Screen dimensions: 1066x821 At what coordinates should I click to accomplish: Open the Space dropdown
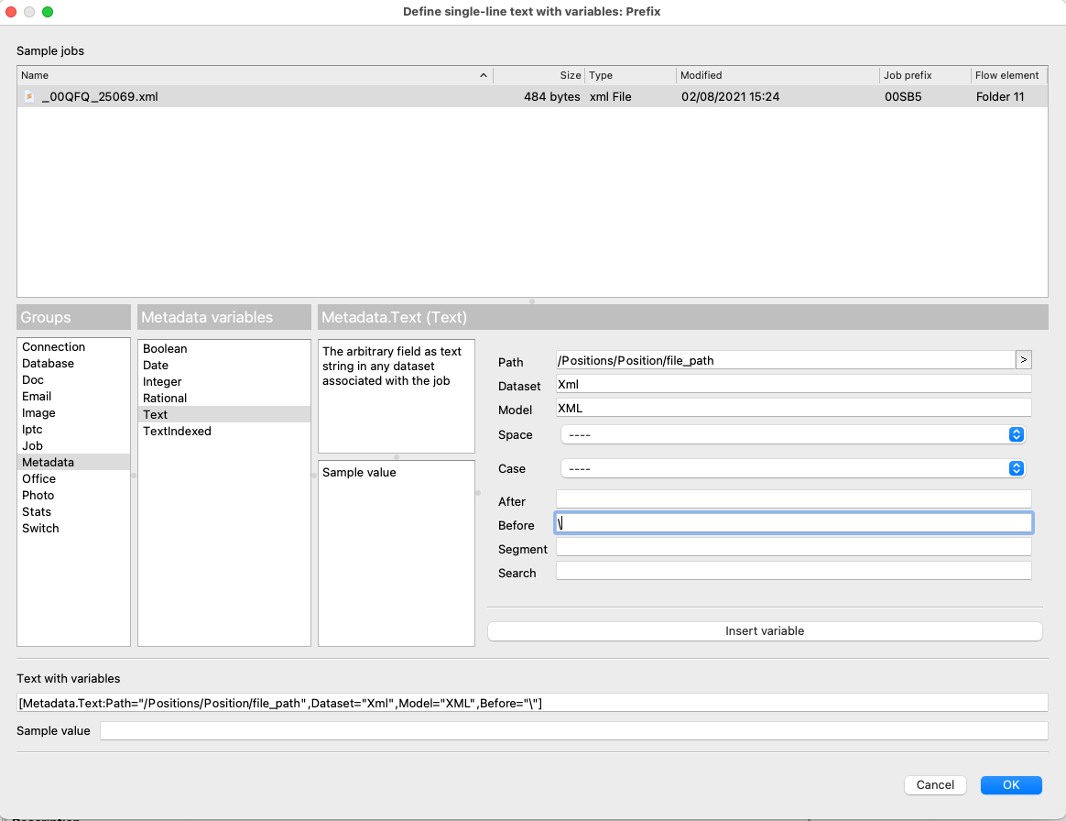(x=792, y=434)
